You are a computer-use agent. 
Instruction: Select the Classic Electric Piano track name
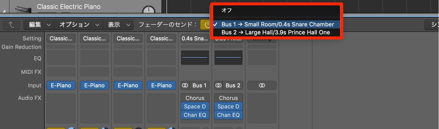point(69,7)
